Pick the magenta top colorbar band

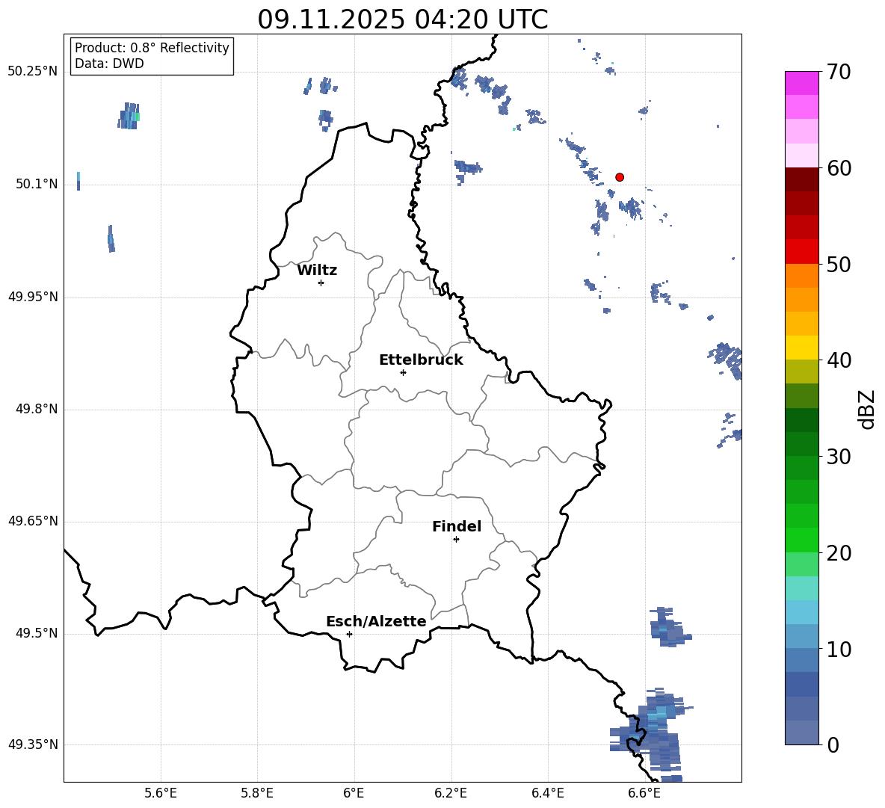pos(802,83)
